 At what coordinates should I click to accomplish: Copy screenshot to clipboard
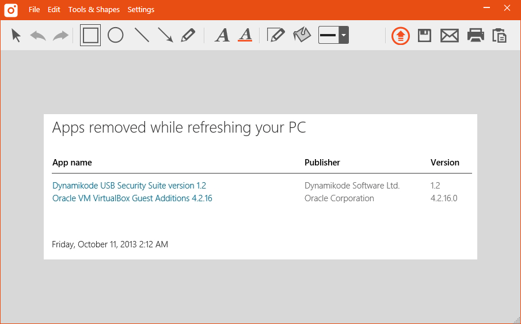coord(499,36)
